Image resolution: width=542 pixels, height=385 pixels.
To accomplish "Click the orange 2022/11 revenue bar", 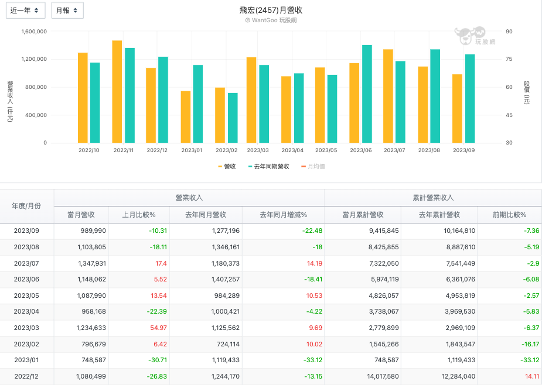I will click(117, 91).
